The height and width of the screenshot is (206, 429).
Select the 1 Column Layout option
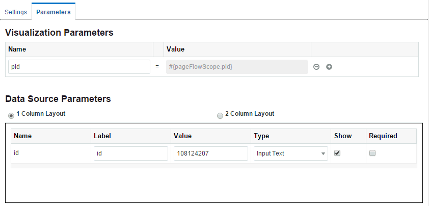[12, 115]
